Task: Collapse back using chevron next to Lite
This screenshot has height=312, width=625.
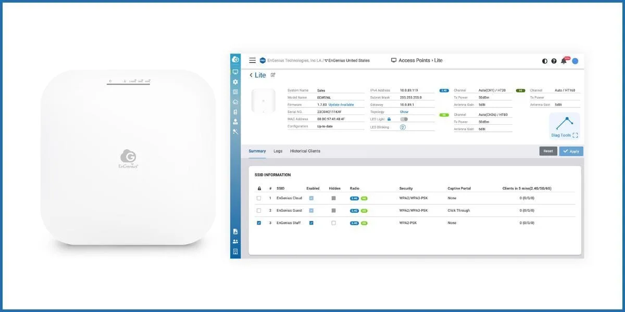Action: pyautogui.click(x=250, y=75)
